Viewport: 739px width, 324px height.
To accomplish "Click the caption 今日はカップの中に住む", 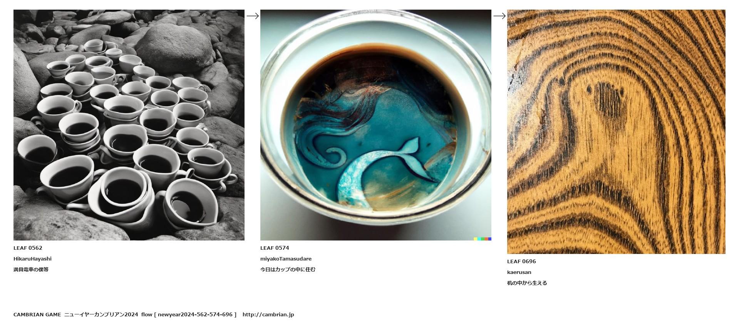I will point(288,269).
